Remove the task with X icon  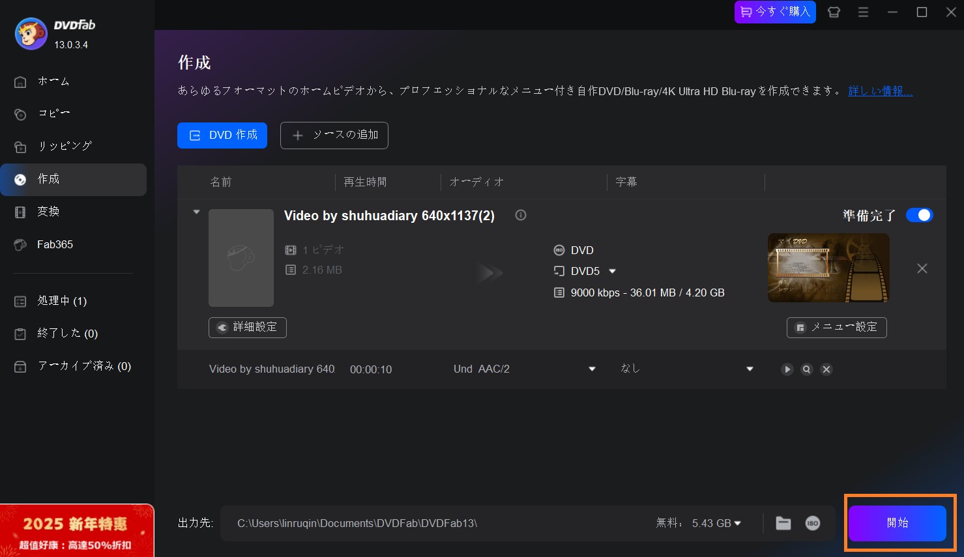coord(922,268)
